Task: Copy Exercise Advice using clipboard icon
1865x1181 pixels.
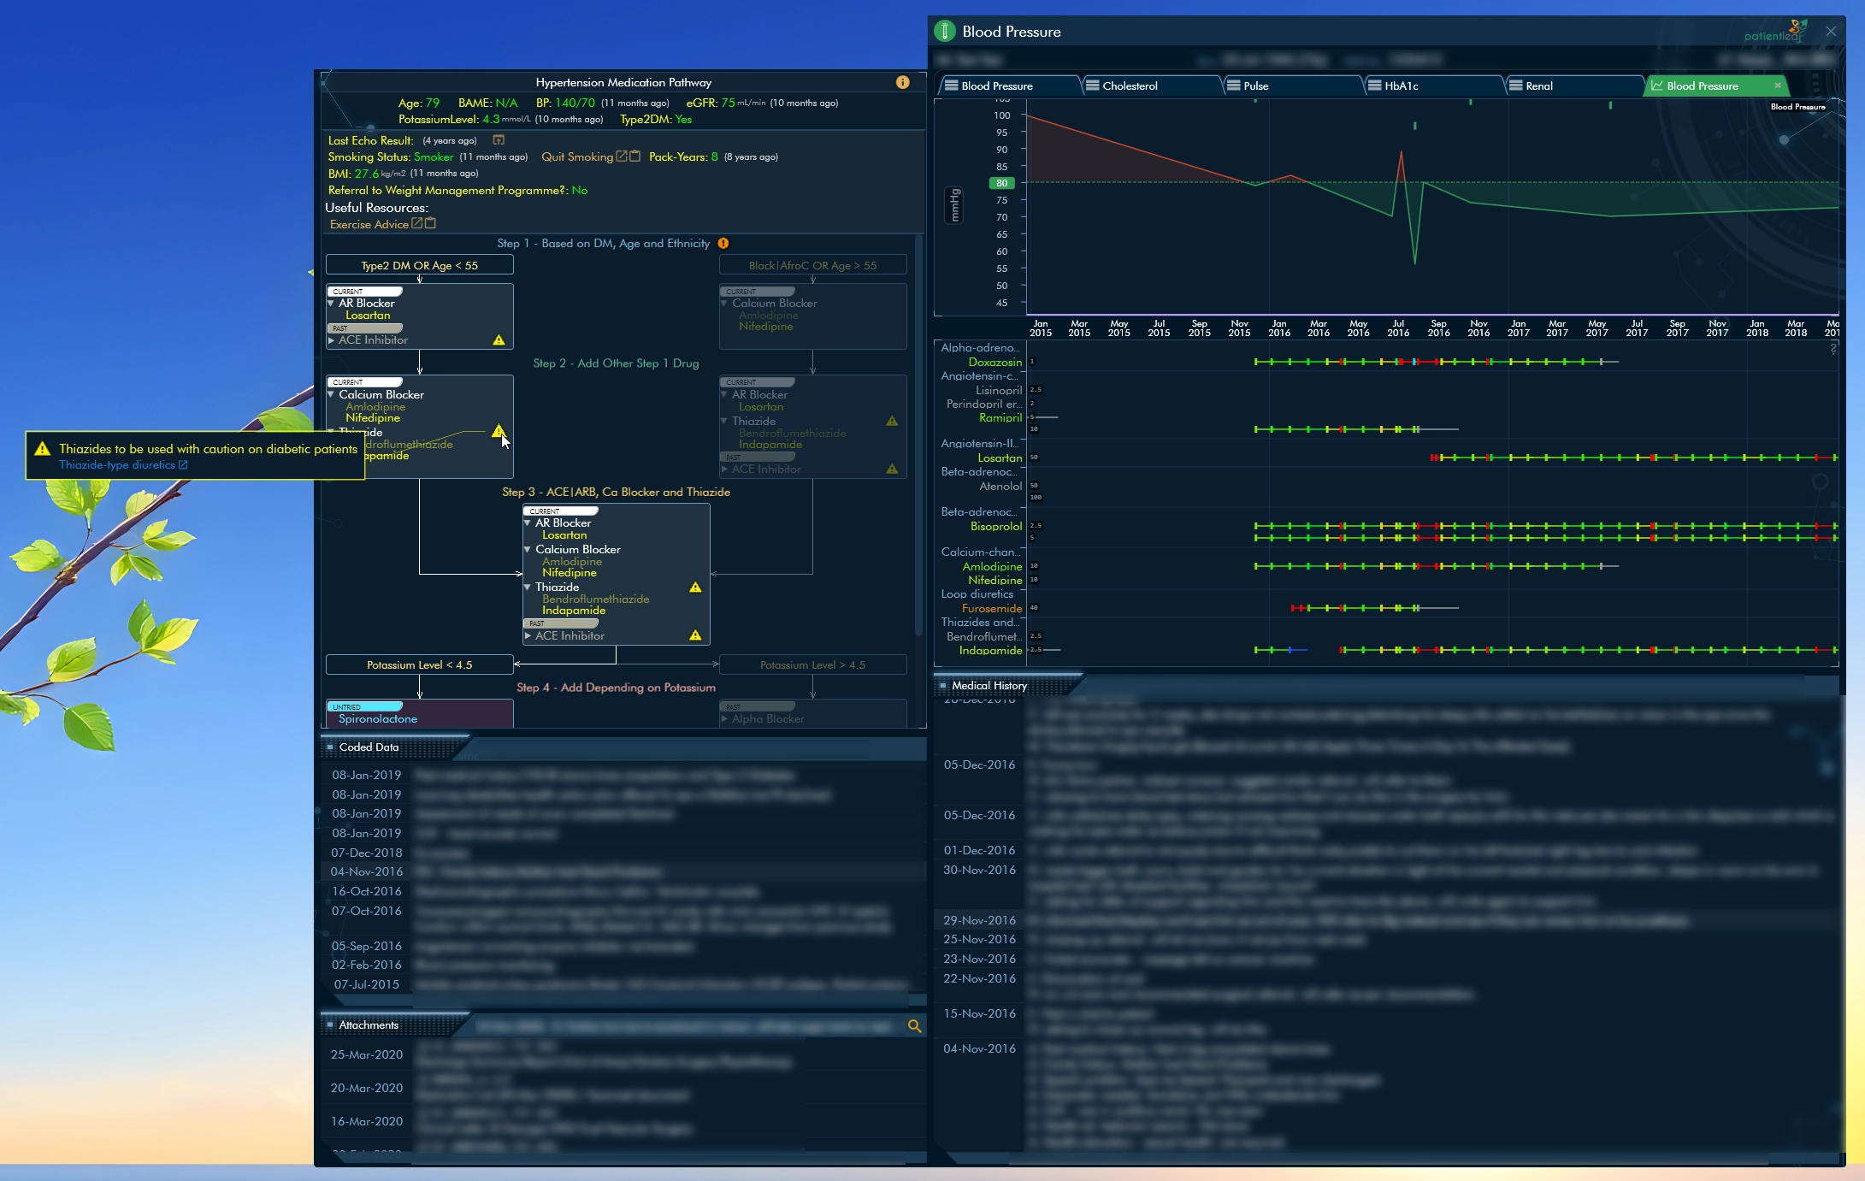Action: point(430,223)
